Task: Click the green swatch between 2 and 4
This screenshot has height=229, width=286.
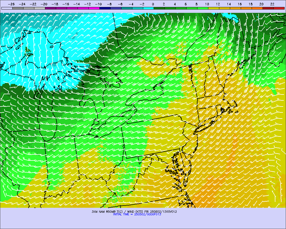Action: [170, 8]
